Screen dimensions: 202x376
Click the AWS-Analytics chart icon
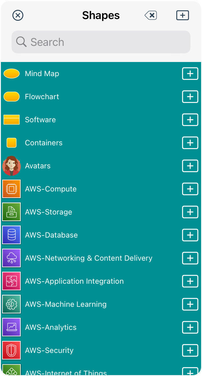pos(12,327)
